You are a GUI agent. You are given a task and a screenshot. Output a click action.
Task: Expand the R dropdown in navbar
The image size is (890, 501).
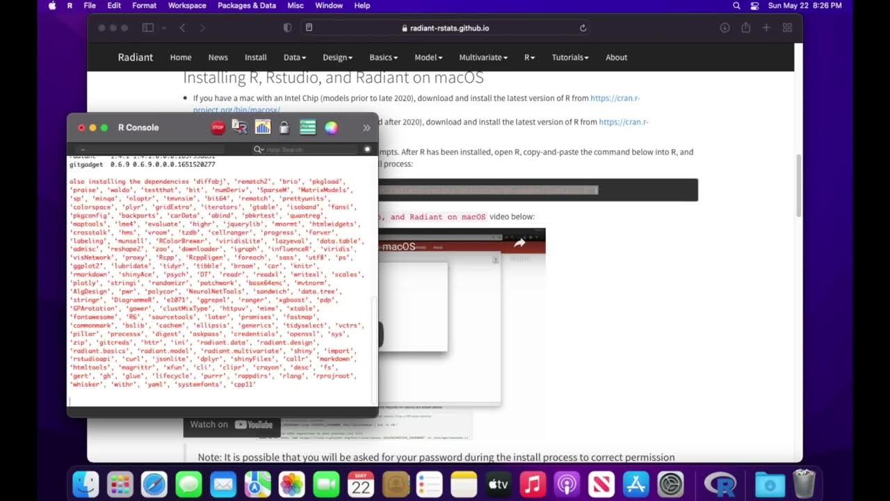530,57
